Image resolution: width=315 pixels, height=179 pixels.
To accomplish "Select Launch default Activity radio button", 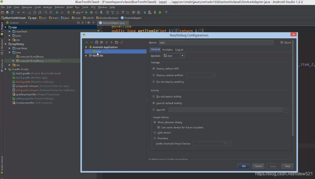I will (x=154, y=103).
